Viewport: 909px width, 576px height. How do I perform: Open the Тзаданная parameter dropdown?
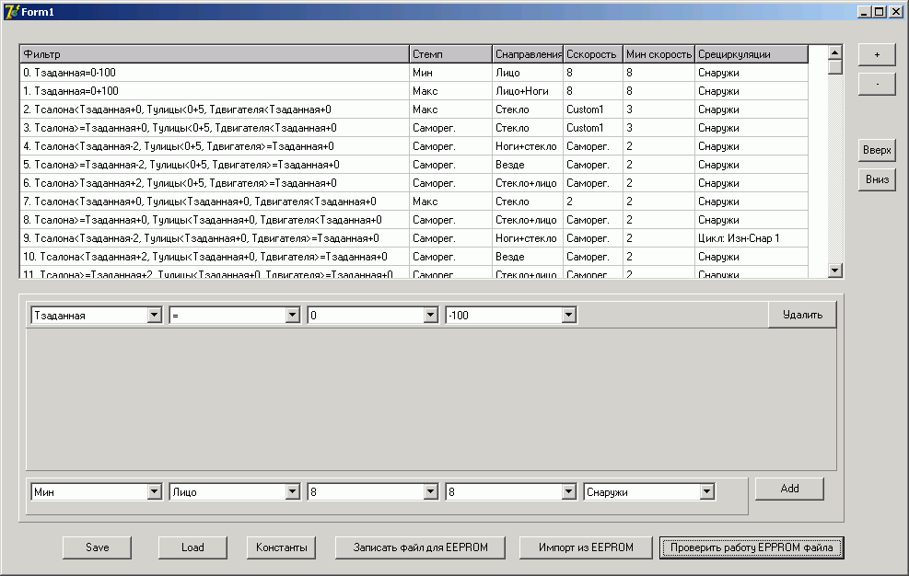click(155, 316)
